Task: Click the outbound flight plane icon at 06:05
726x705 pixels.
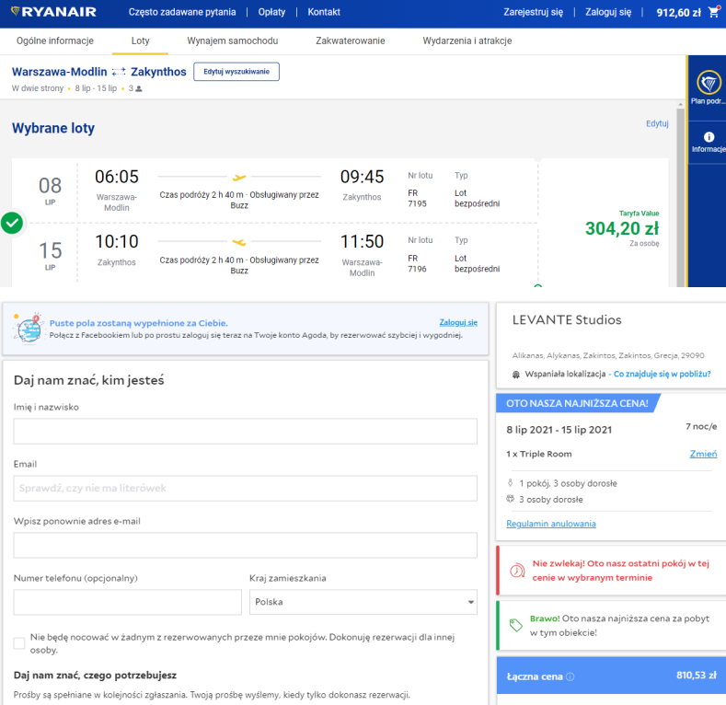Action: (239, 177)
